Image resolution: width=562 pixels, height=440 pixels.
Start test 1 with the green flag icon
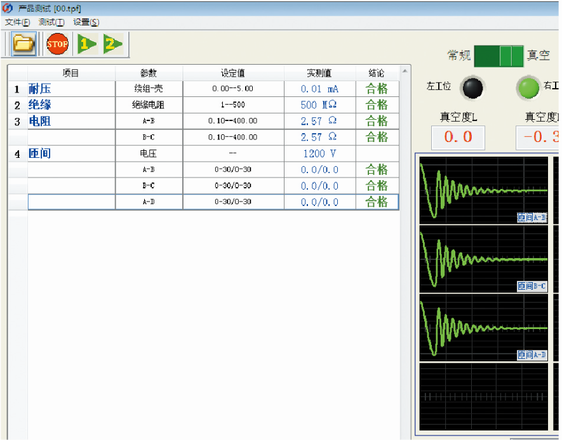[87, 44]
